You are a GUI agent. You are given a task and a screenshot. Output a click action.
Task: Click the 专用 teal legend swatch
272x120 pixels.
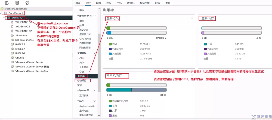click(110, 106)
